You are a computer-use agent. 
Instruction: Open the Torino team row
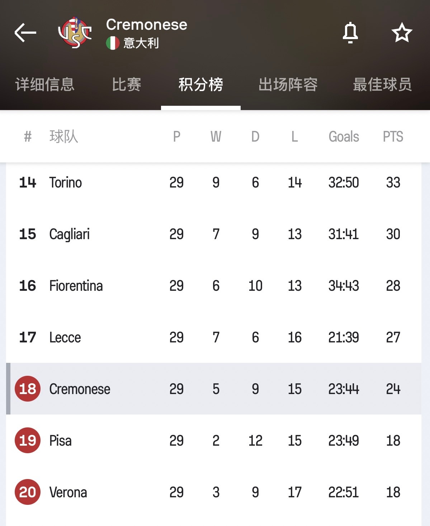coord(66,183)
